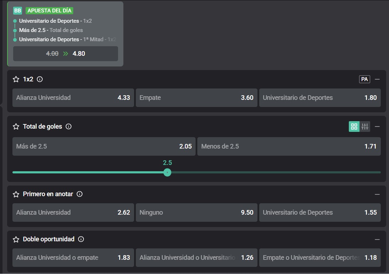Screen dimensions: 389x274
Task: Click 'Universitario de Deportes - 1x2' selection
Action: tap(55, 21)
